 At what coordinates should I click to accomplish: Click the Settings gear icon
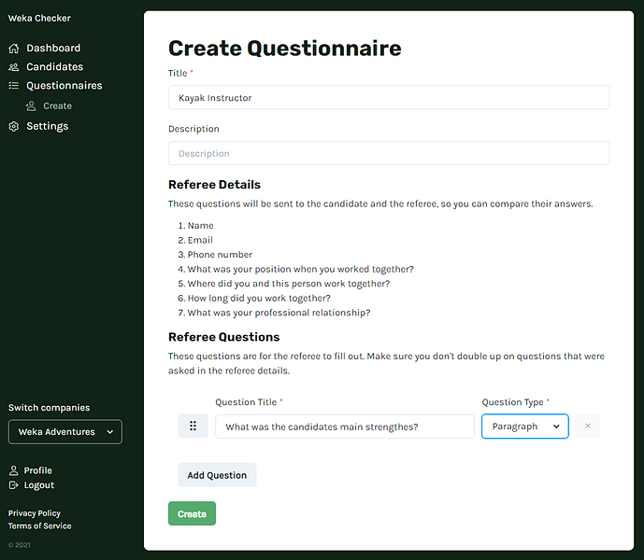[14, 126]
